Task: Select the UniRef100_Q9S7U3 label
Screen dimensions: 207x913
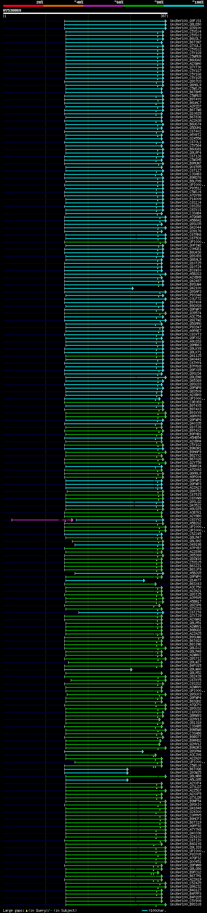Action: pos(185,82)
